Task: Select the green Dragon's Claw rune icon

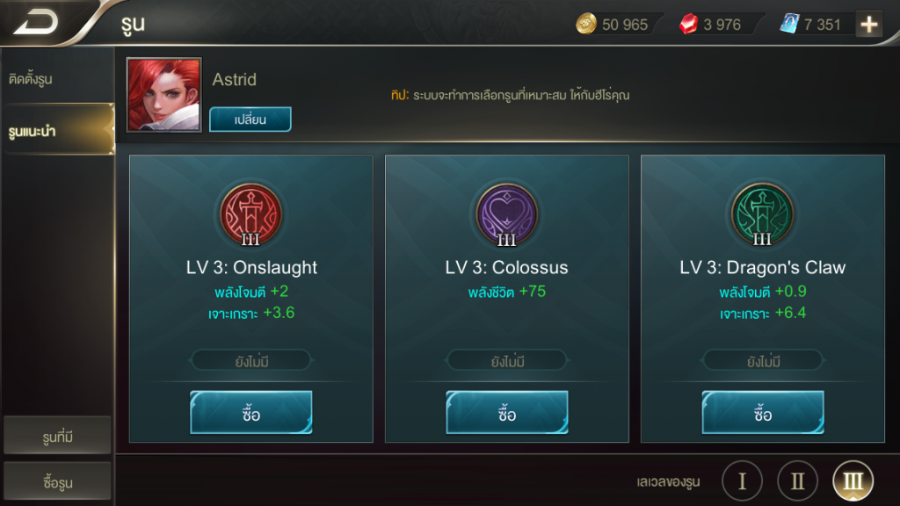Action: click(762, 214)
